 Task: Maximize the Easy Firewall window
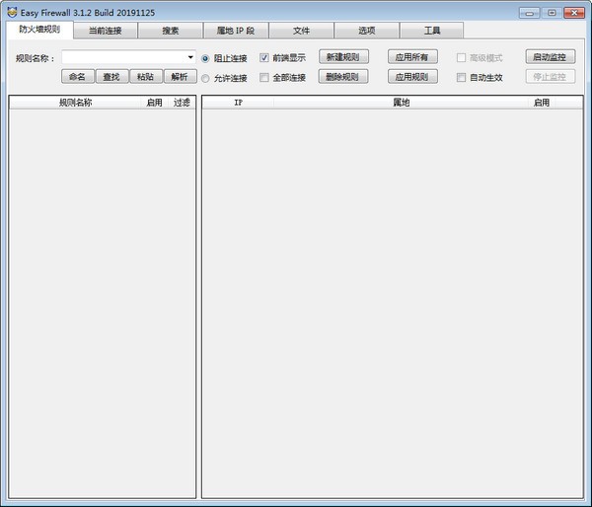552,13
